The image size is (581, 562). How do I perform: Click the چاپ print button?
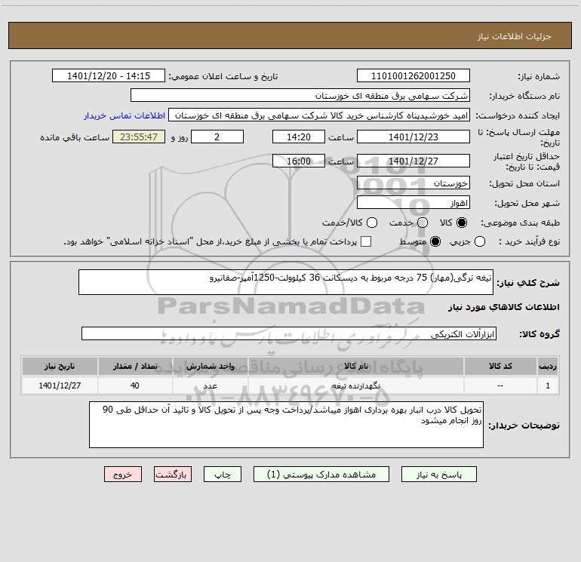tap(223, 474)
